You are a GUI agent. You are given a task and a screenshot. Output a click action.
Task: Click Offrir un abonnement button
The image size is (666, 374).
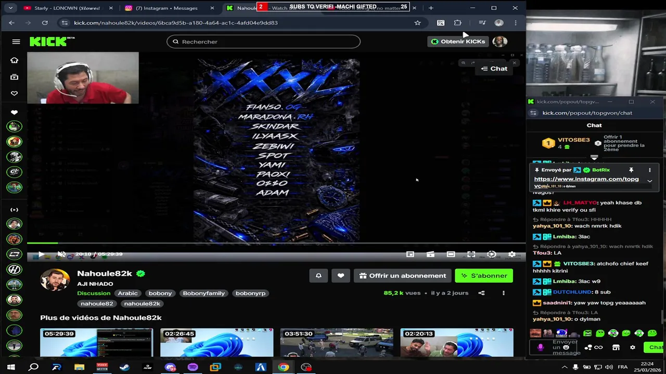[403, 276]
